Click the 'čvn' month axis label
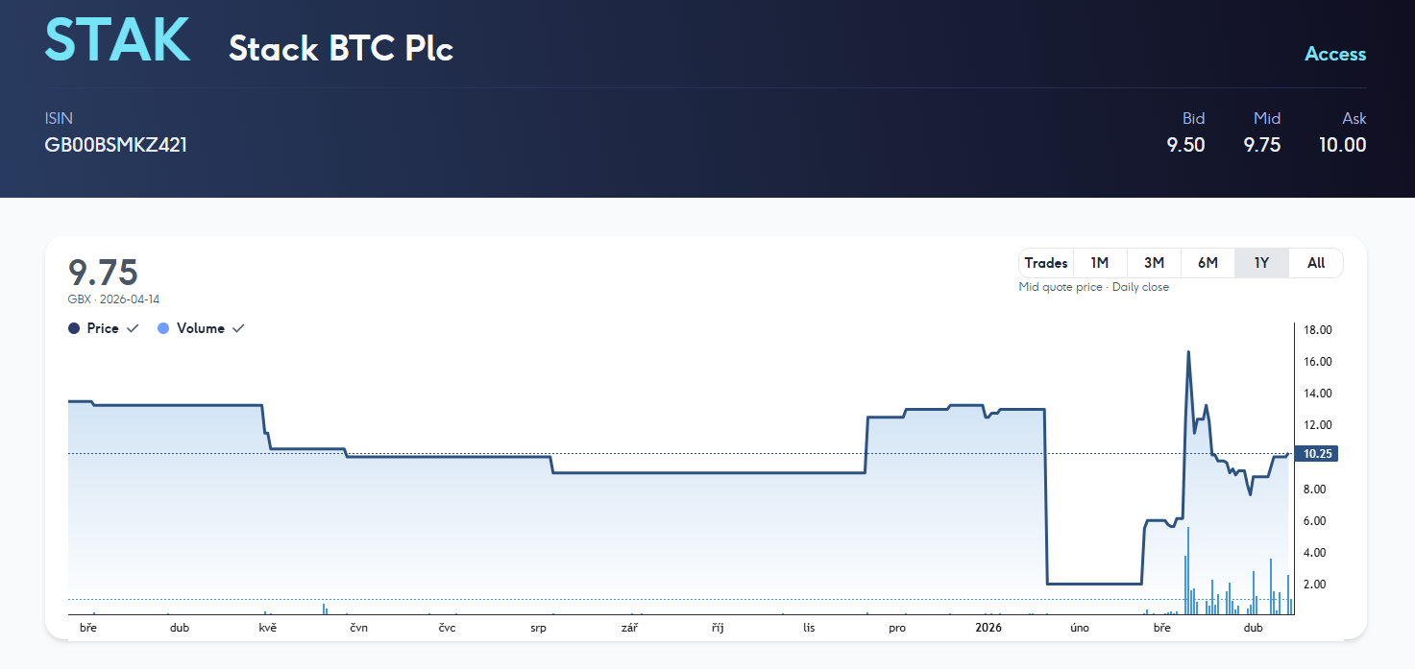 coord(359,628)
